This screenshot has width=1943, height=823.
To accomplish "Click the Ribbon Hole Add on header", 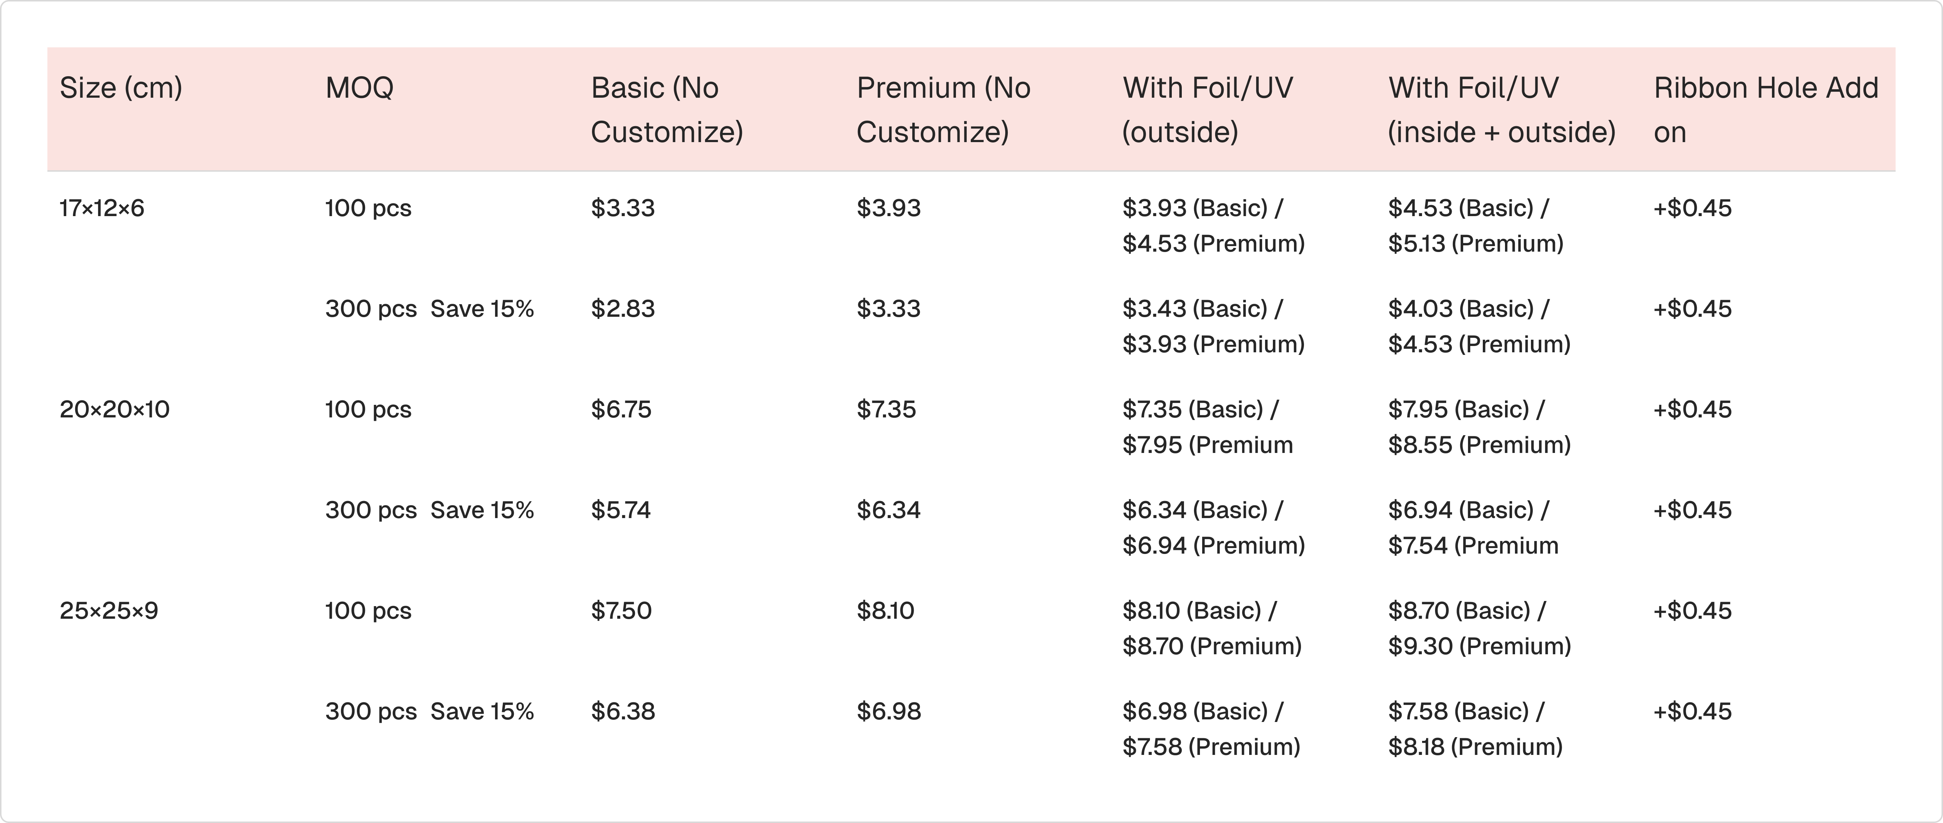I will pos(1765,110).
